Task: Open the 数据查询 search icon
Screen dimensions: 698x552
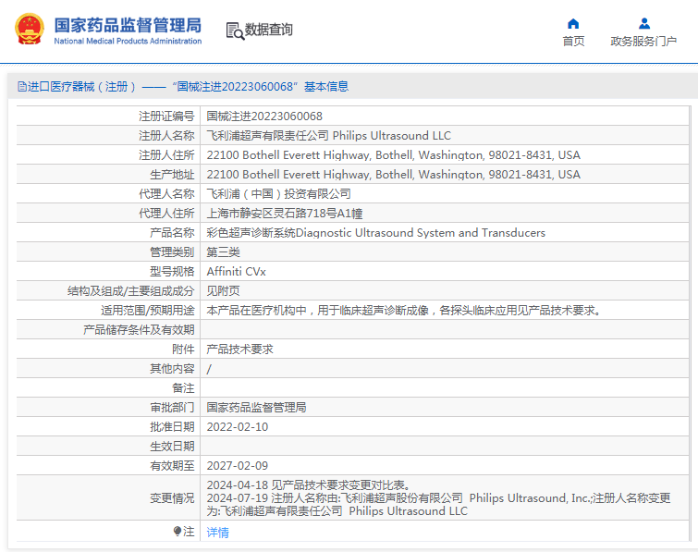Action: click(x=235, y=31)
